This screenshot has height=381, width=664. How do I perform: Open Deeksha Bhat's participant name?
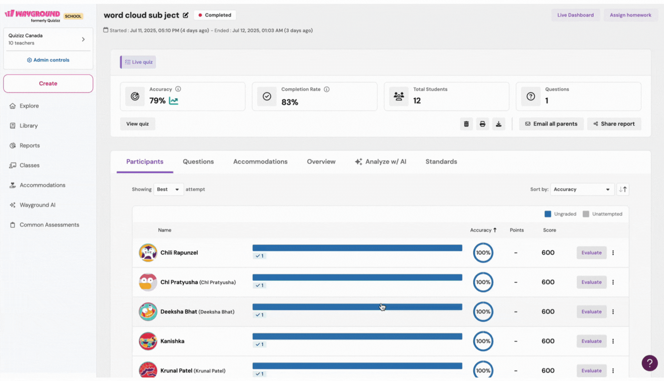coord(197,312)
